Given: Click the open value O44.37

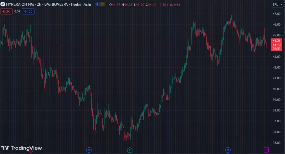Looking at the screenshot, I should tap(115, 5).
